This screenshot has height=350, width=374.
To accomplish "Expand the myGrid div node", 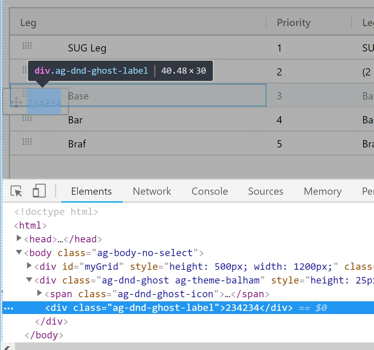I will 29,265.
